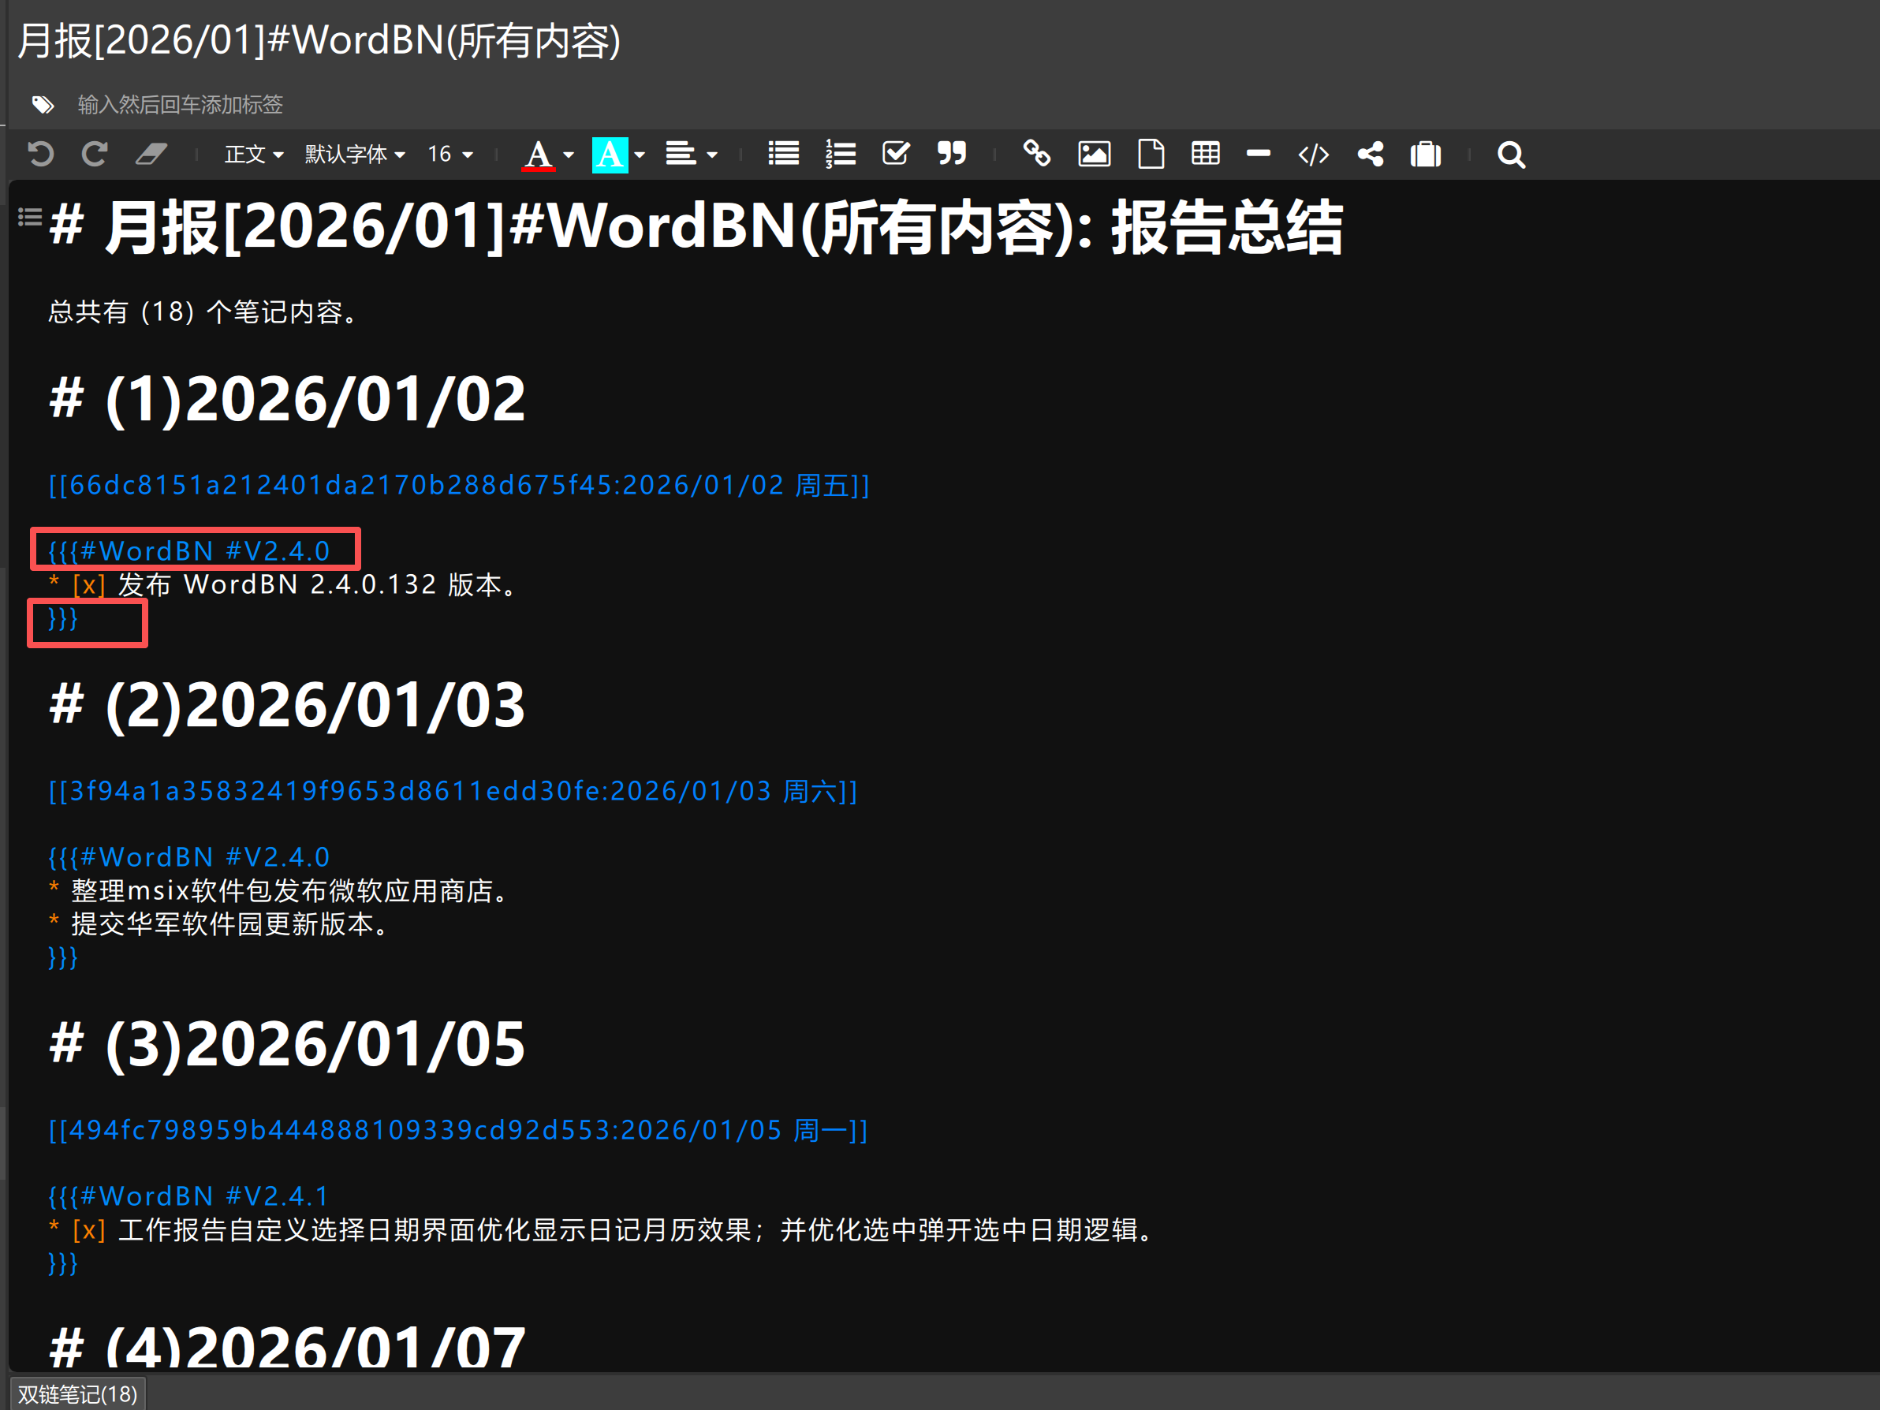Insert an image from the toolbar

pyautogui.click(x=1094, y=154)
